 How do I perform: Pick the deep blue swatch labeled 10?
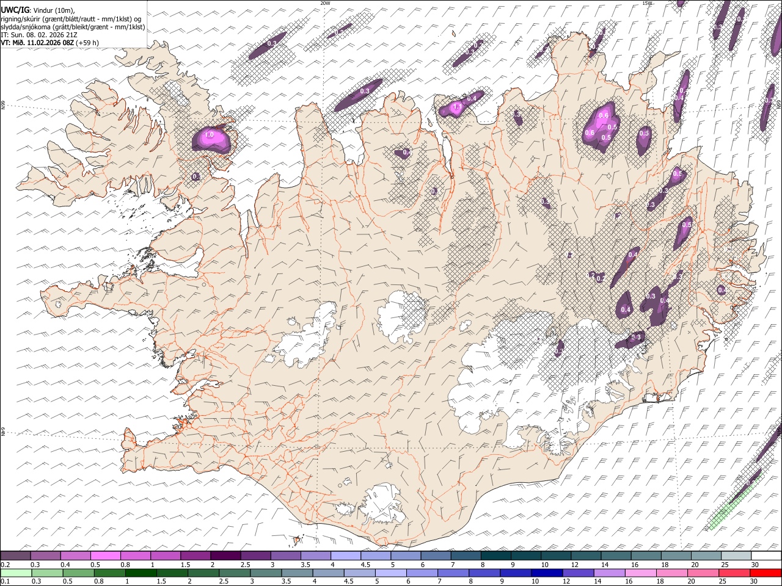[547, 573]
